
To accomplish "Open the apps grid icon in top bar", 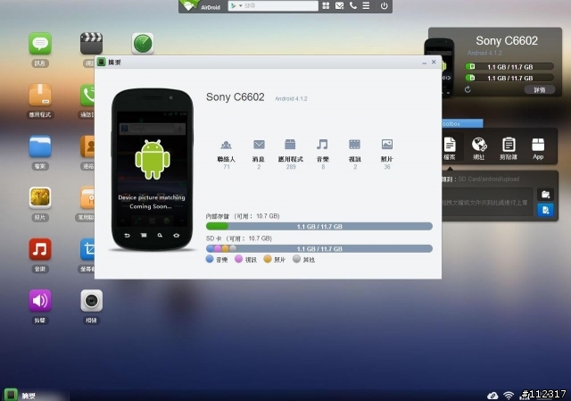I will pos(326,5).
